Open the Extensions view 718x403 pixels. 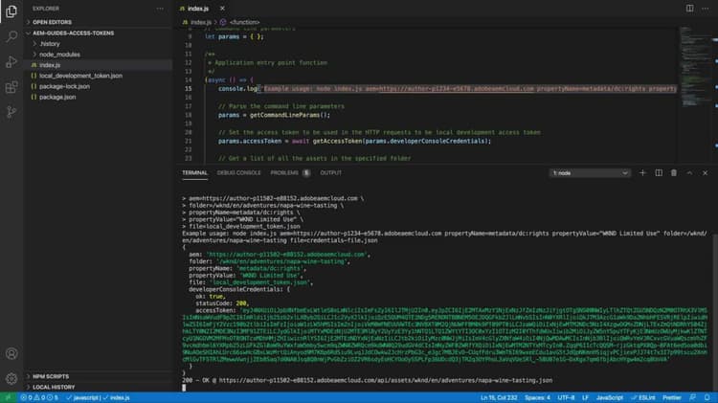[x=11, y=86]
